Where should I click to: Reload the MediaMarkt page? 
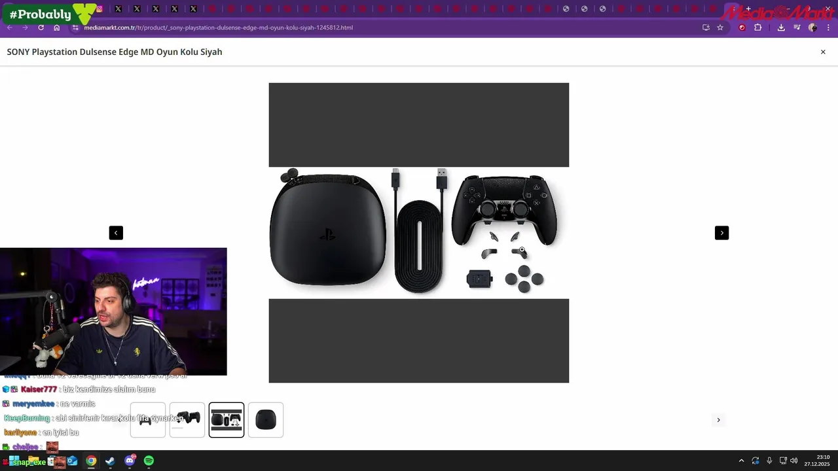coord(41,27)
